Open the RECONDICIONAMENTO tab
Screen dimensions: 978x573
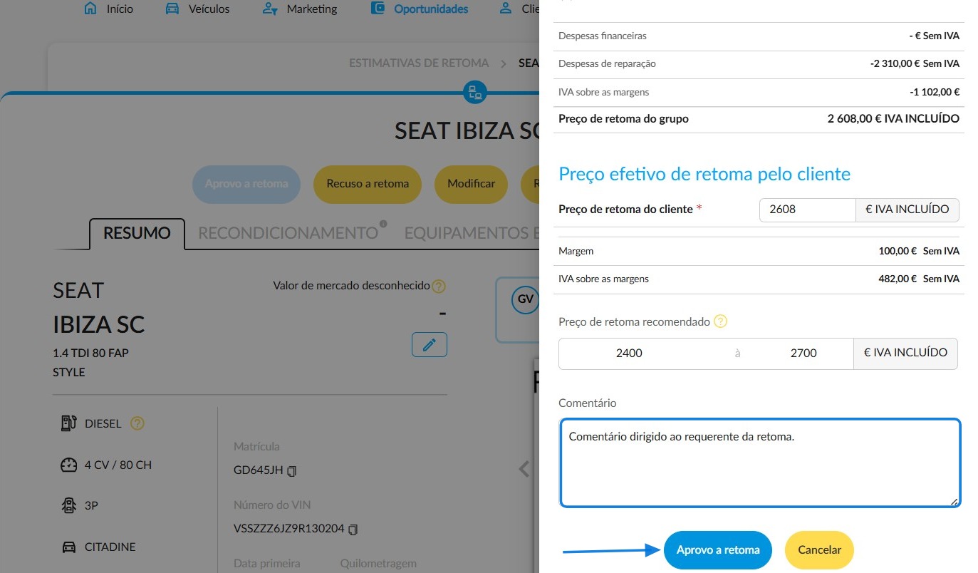tap(288, 233)
